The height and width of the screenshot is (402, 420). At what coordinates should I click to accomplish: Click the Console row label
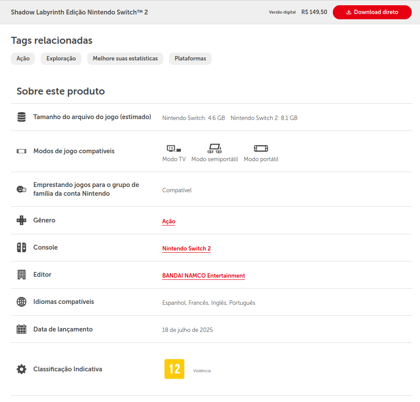tap(46, 247)
